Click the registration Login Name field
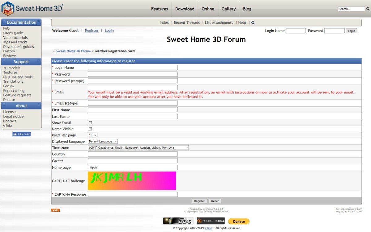Image resolution: width=371 pixels, height=232 pixels. point(133,68)
